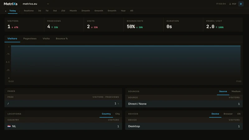Show the Pageviews chart tab
The image size is (249, 140).
point(30,39)
